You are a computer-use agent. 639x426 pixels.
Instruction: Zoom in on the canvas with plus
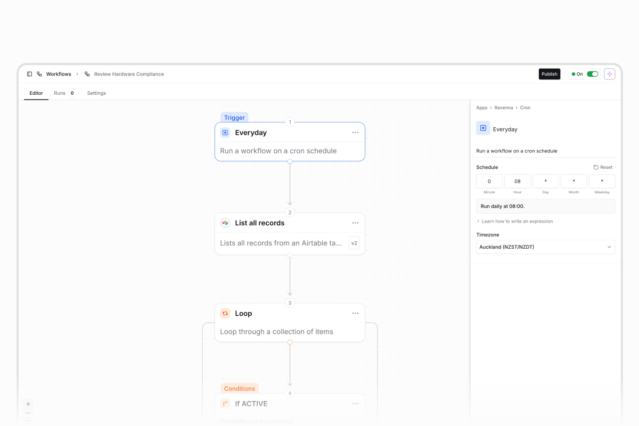tap(28, 404)
